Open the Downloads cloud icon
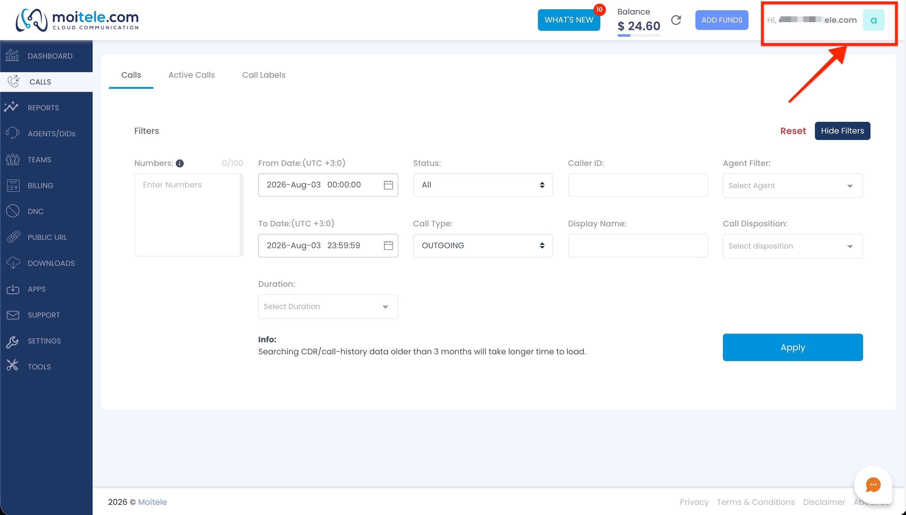906x515 pixels. (x=13, y=263)
